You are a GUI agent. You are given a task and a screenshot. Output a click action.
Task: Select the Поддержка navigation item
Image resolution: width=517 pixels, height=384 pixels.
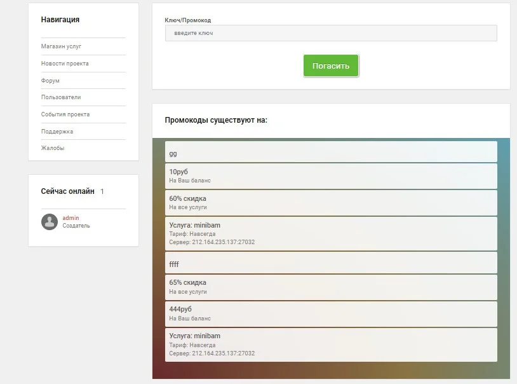pyautogui.click(x=57, y=132)
